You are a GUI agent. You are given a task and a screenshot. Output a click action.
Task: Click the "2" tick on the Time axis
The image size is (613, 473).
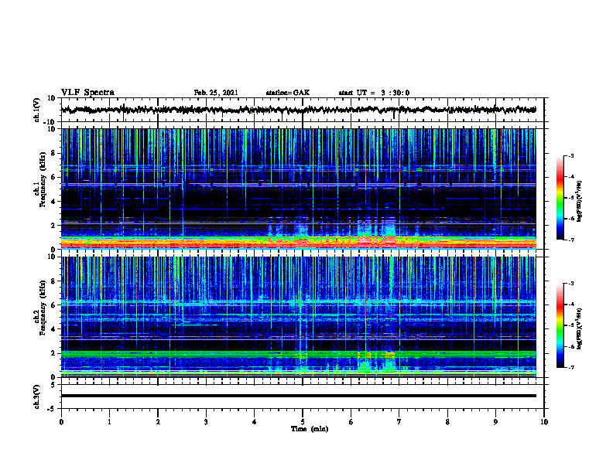(x=158, y=422)
